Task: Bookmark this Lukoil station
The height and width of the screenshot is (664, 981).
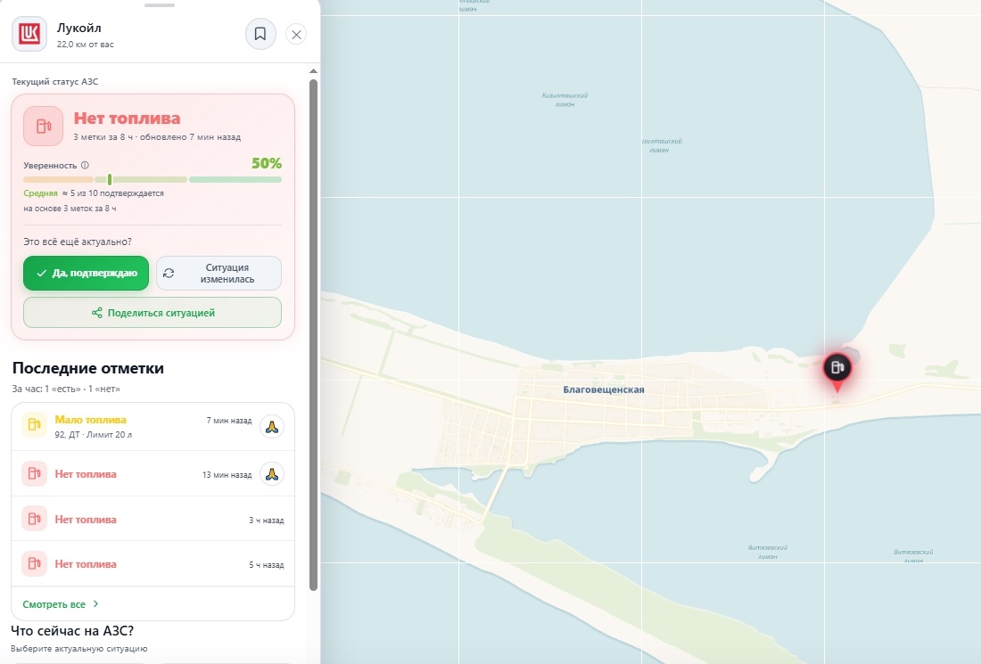Action: pos(260,34)
